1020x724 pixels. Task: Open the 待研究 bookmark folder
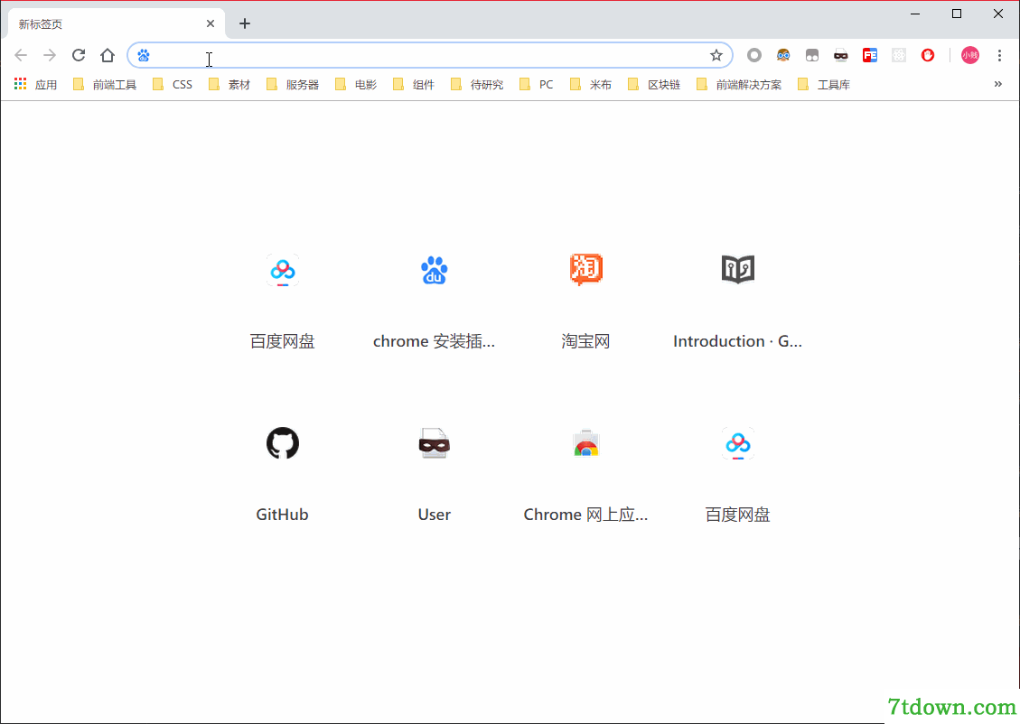(x=477, y=85)
